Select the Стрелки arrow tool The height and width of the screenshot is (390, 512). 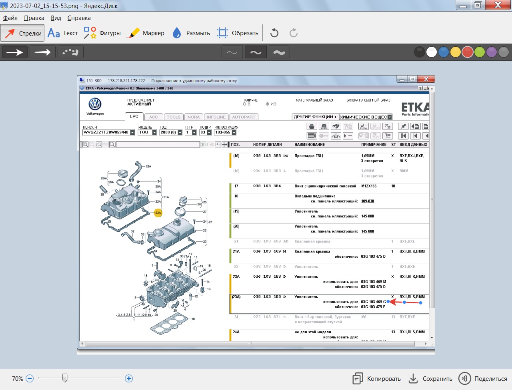[22, 33]
